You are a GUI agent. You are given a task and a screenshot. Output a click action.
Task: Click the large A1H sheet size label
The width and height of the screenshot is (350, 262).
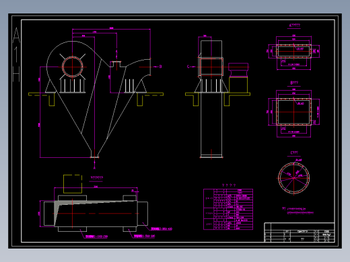click(16, 54)
